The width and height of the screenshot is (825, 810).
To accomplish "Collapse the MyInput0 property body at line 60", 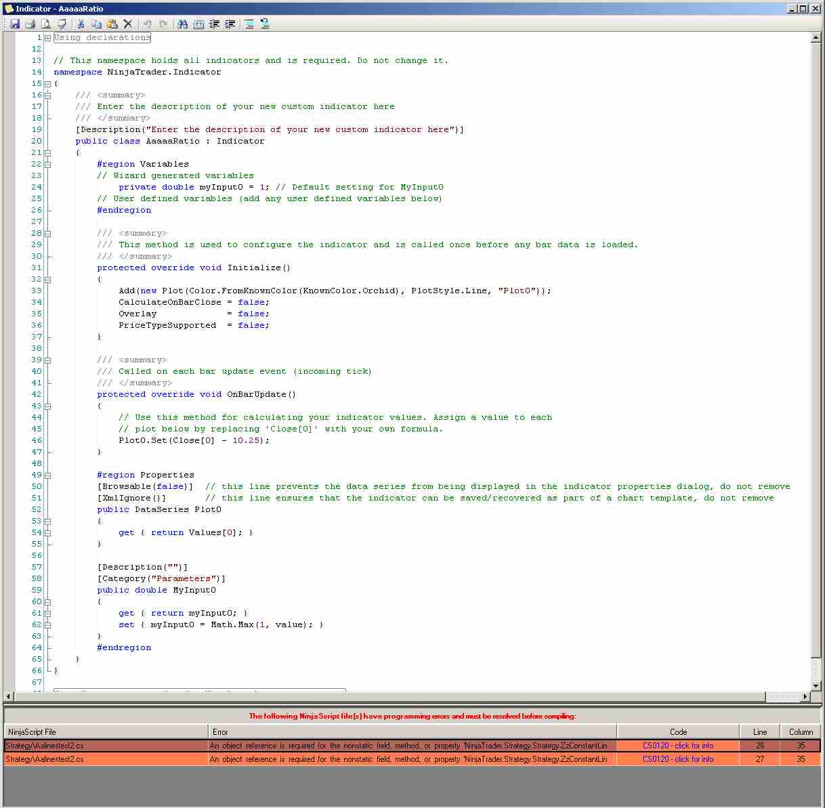I will click(x=47, y=602).
